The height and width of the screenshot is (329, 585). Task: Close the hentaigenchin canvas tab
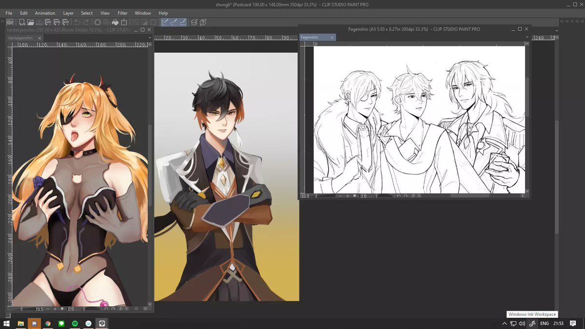point(39,38)
